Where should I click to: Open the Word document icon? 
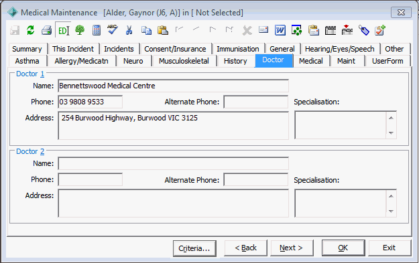pos(280,30)
